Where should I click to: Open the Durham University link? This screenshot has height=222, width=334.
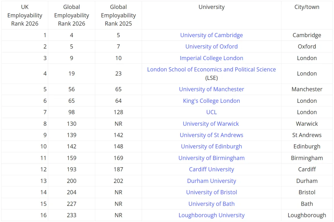211,181
